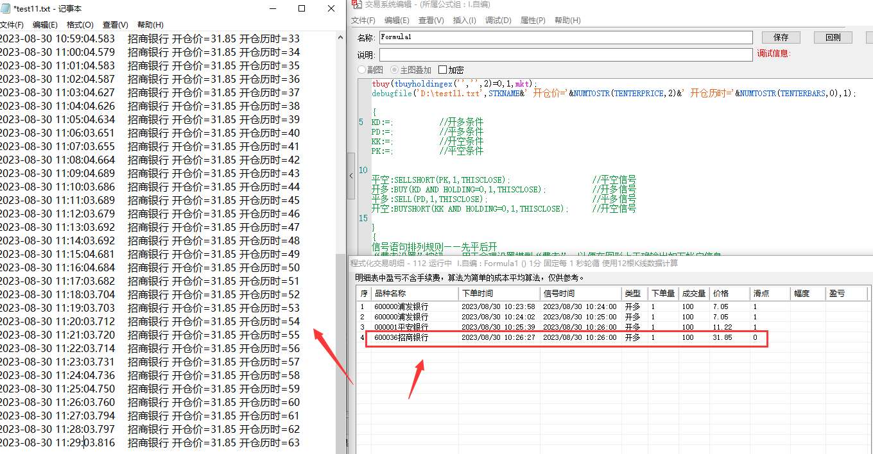
Task: Close the Notepad window
Action: point(331,9)
